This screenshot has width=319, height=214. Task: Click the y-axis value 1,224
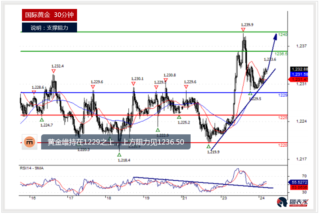(x=301, y=121)
